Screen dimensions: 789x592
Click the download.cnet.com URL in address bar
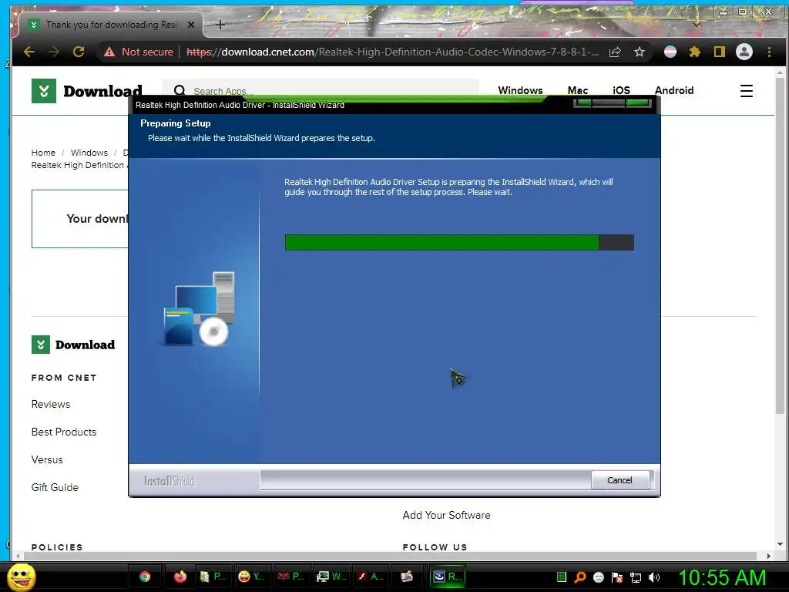(x=392, y=52)
